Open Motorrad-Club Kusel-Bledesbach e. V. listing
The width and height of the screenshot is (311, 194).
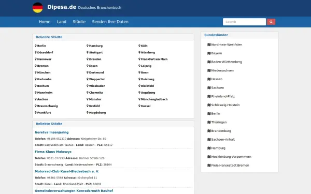click(x=67, y=171)
